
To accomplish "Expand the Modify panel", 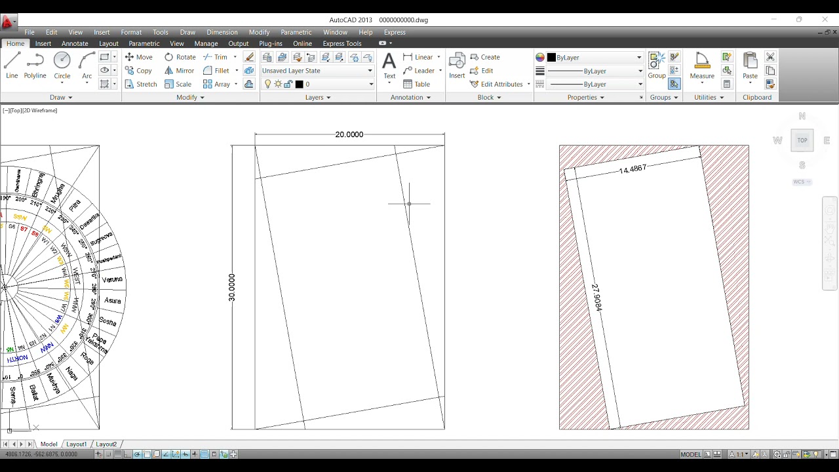I will click(x=191, y=97).
